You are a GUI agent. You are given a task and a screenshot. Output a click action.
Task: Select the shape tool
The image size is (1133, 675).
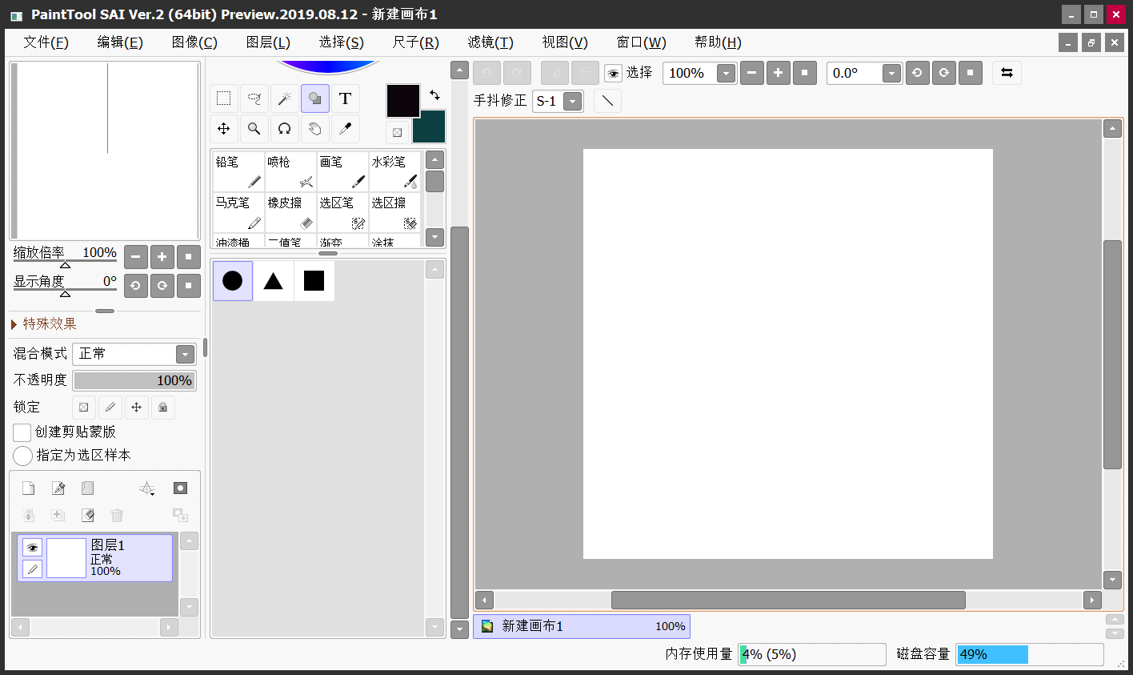pyautogui.click(x=315, y=98)
